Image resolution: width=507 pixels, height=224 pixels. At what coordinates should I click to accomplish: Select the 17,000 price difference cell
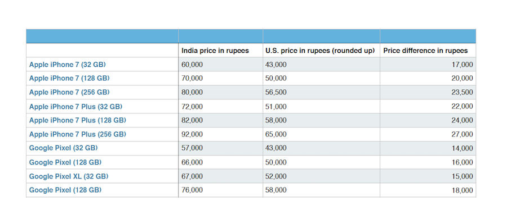click(x=428, y=65)
